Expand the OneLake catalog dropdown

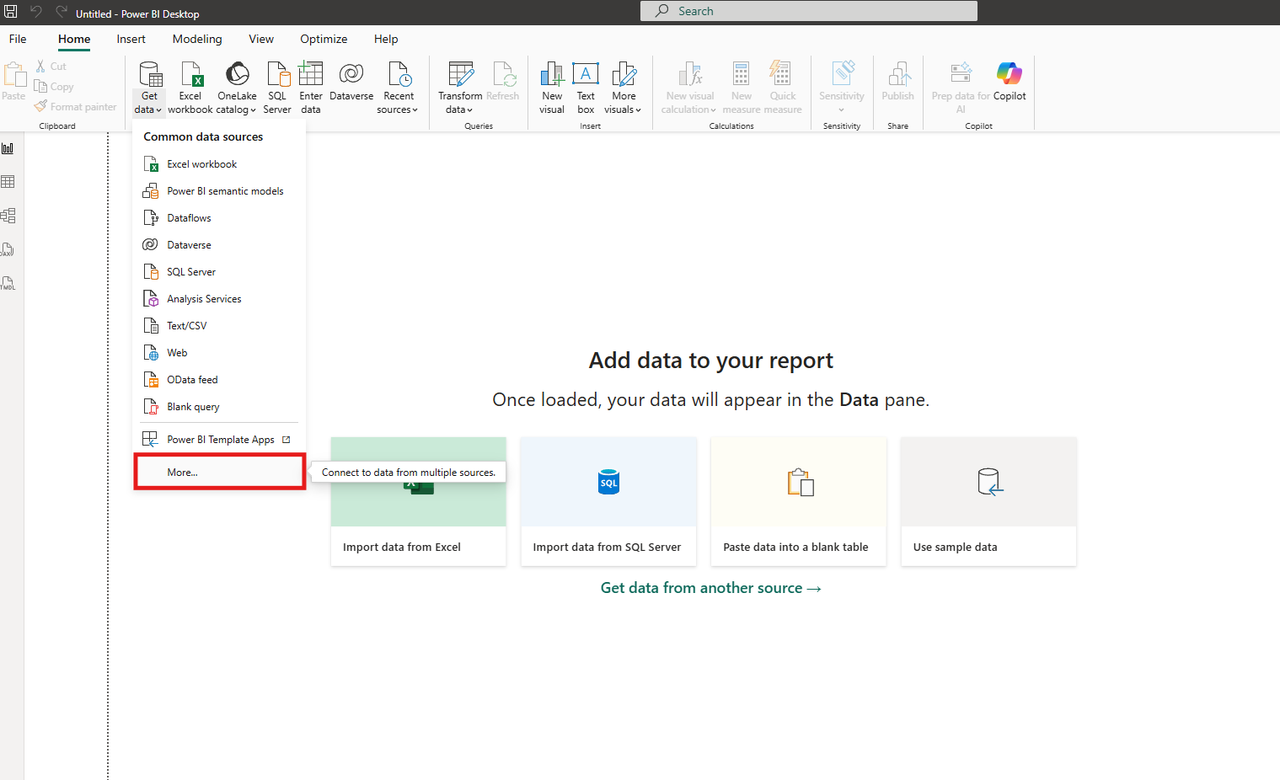[237, 110]
